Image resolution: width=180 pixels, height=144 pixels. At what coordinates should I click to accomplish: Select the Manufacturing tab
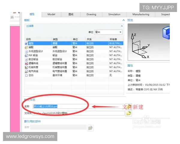coord(141,14)
